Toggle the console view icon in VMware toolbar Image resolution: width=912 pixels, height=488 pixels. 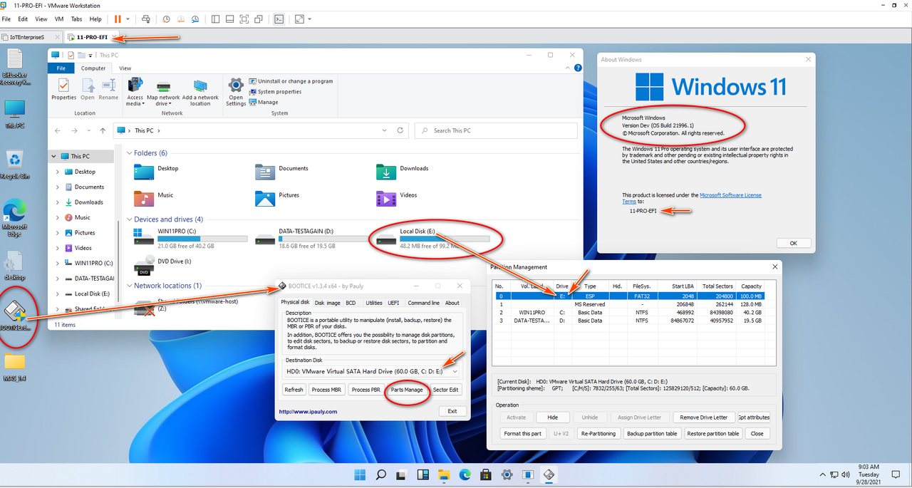point(279,19)
